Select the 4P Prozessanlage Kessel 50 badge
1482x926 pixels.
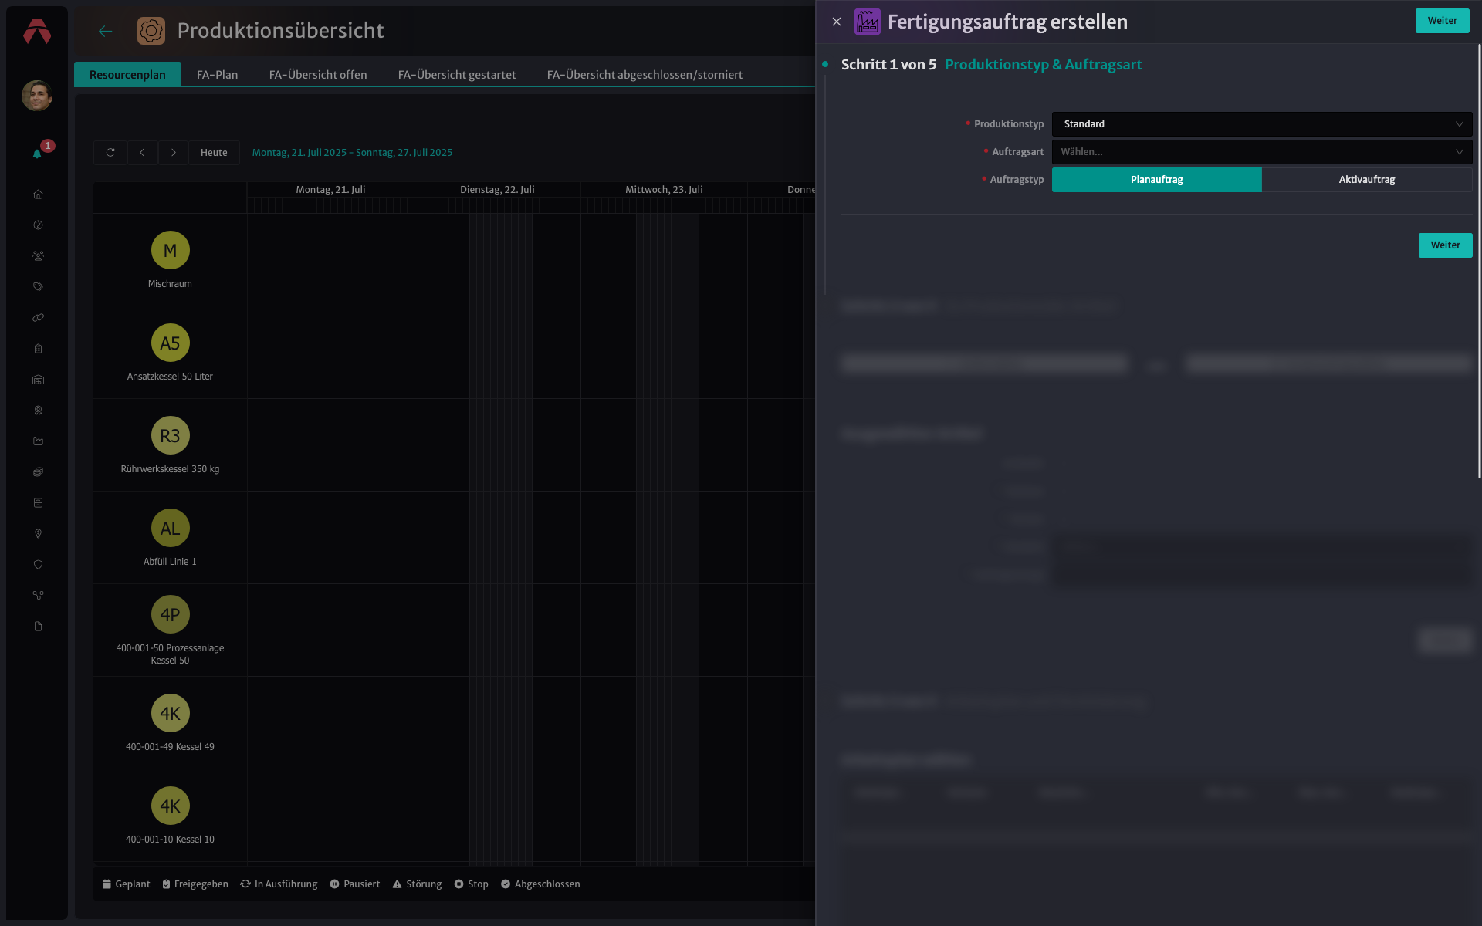pyautogui.click(x=170, y=614)
